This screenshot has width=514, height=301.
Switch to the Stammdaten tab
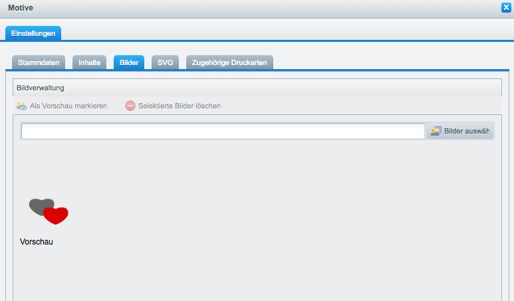pos(39,62)
